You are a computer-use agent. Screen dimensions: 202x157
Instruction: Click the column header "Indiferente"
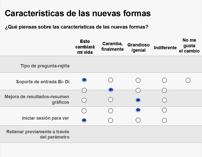coord(165,47)
